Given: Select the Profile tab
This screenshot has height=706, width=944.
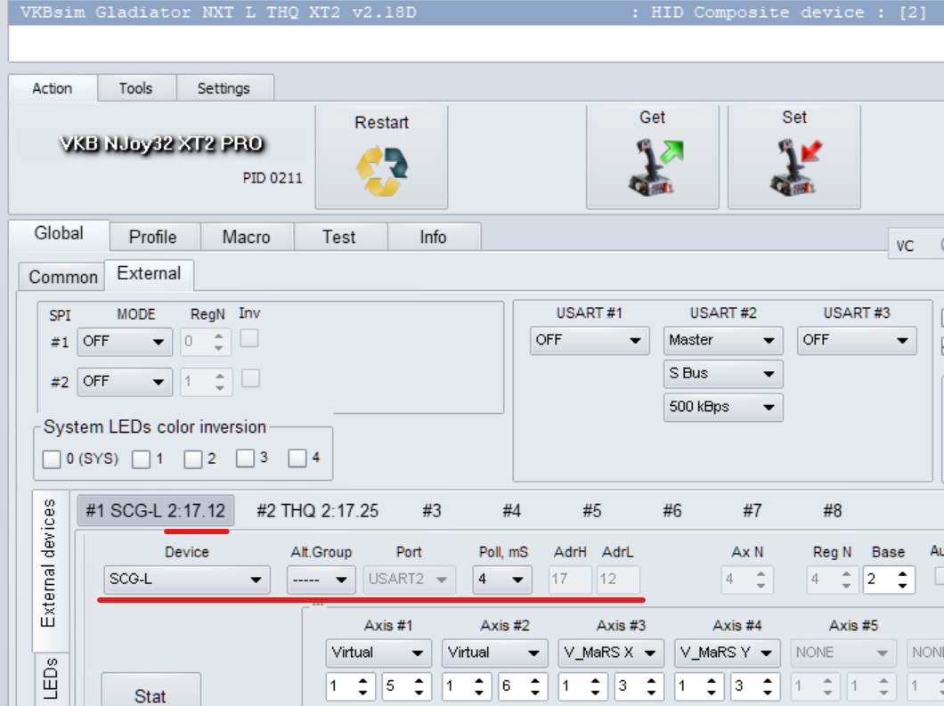Looking at the screenshot, I should [x=153, y=237].
